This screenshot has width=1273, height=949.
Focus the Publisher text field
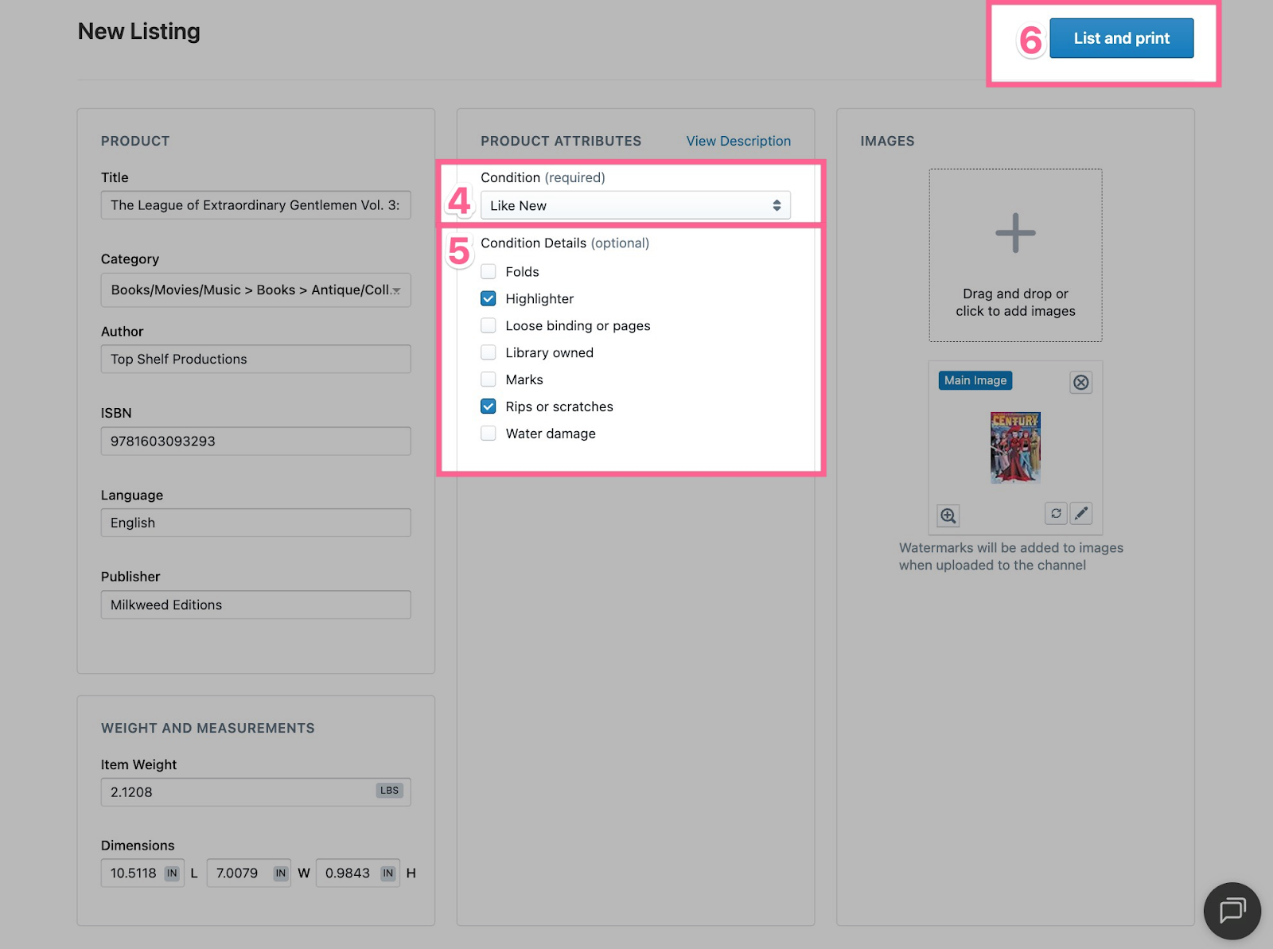(255, 605)
